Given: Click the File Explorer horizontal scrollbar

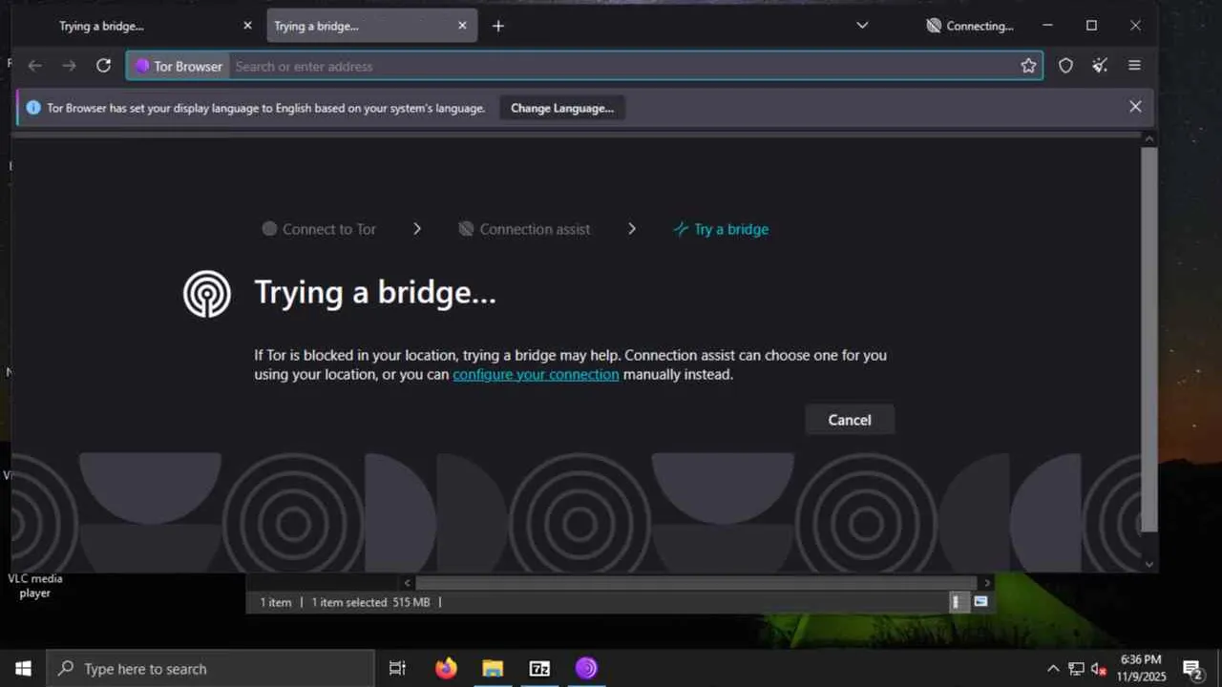Looking at the screenshot, I should 696,582.
